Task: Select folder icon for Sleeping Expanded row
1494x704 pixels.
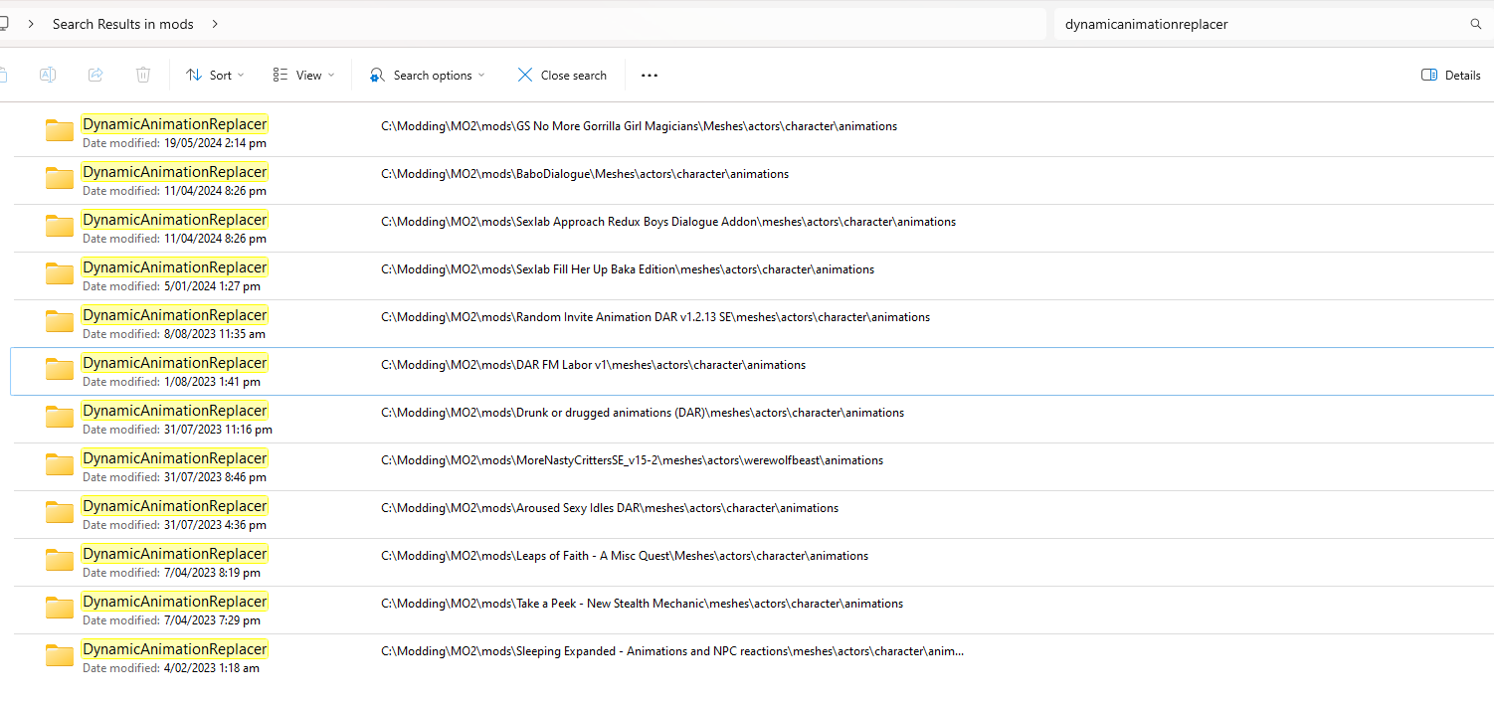Action: [x=60, y=655]
